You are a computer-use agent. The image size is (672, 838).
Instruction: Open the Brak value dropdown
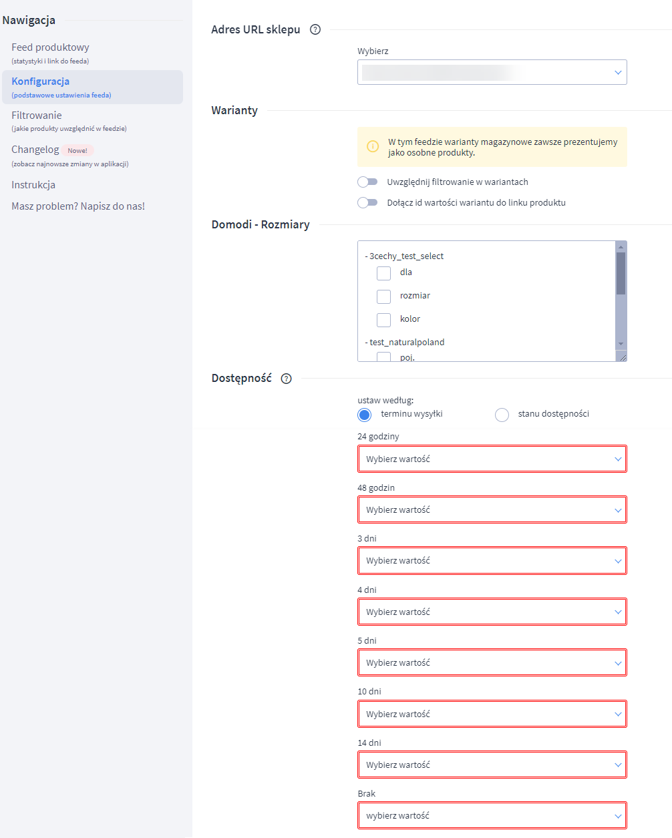(492, 816)
